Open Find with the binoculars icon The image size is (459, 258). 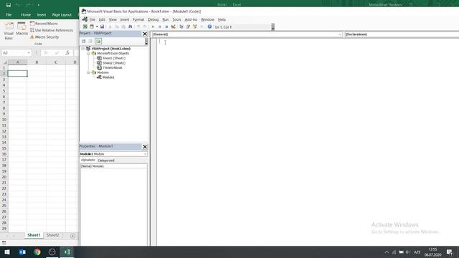tap(131, 27)
